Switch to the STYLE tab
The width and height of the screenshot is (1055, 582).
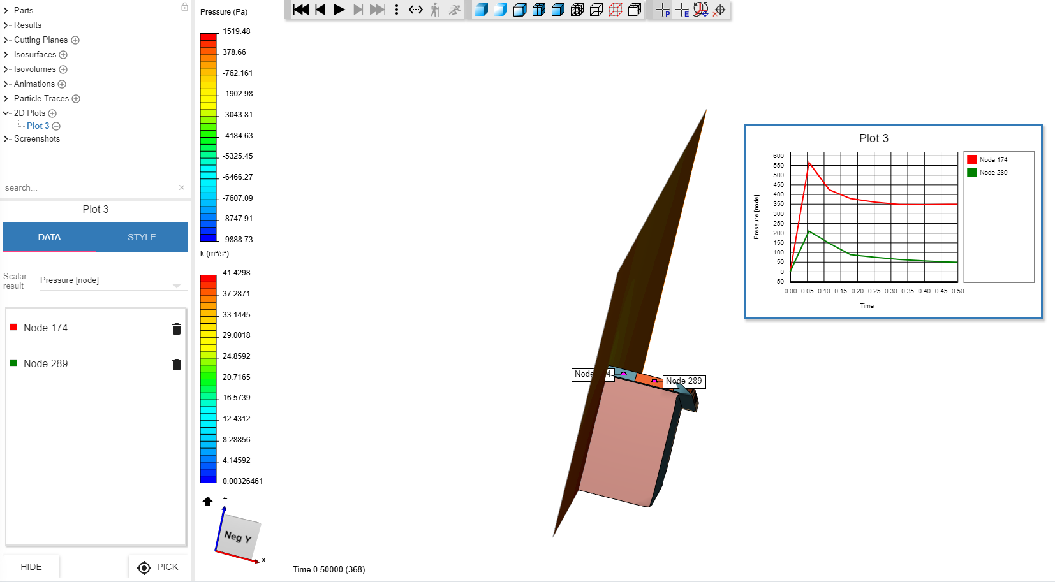(142, 237)
